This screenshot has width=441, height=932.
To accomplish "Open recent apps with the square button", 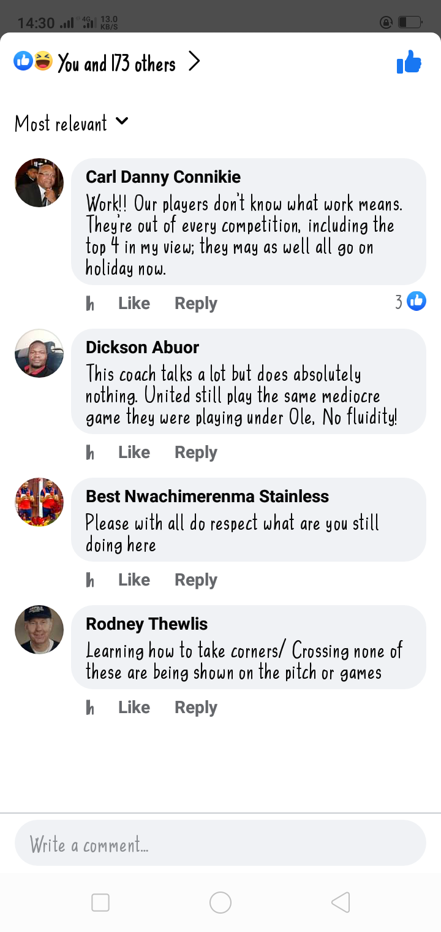I will [x=100, y=903].
